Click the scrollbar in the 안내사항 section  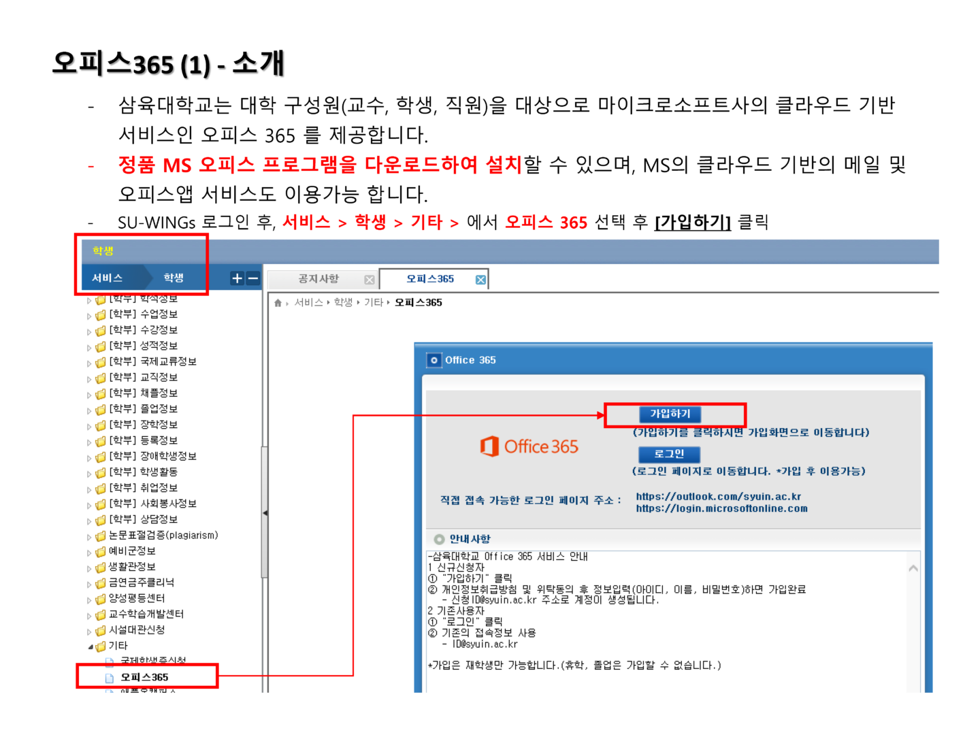tap(911, 568)
